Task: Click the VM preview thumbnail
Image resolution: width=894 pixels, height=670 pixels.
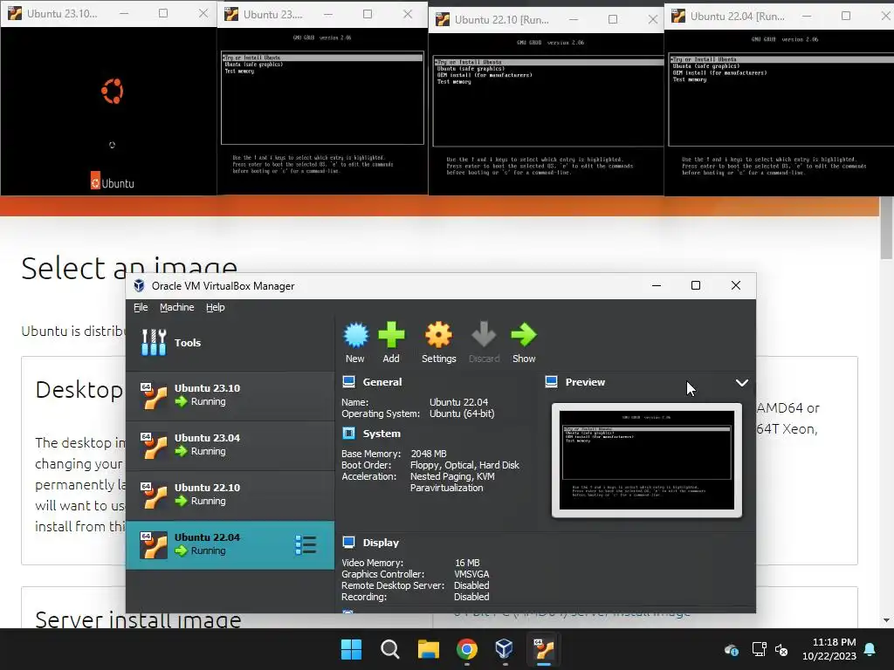Action: coord(647,460)
